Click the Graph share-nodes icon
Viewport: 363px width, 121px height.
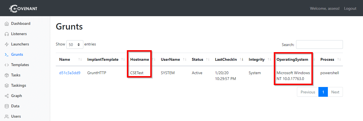click(x=7, y=96)
